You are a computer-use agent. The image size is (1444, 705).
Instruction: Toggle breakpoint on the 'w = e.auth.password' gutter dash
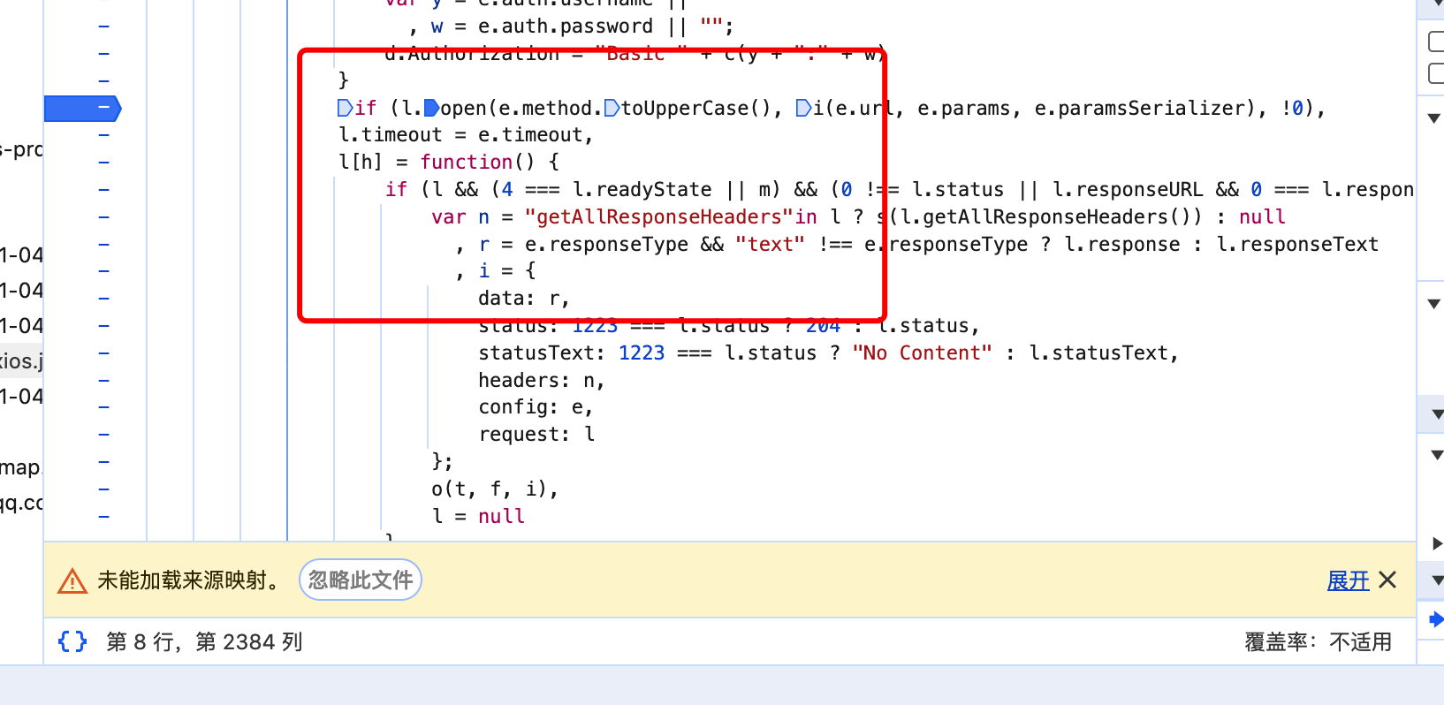coord(104,27)
